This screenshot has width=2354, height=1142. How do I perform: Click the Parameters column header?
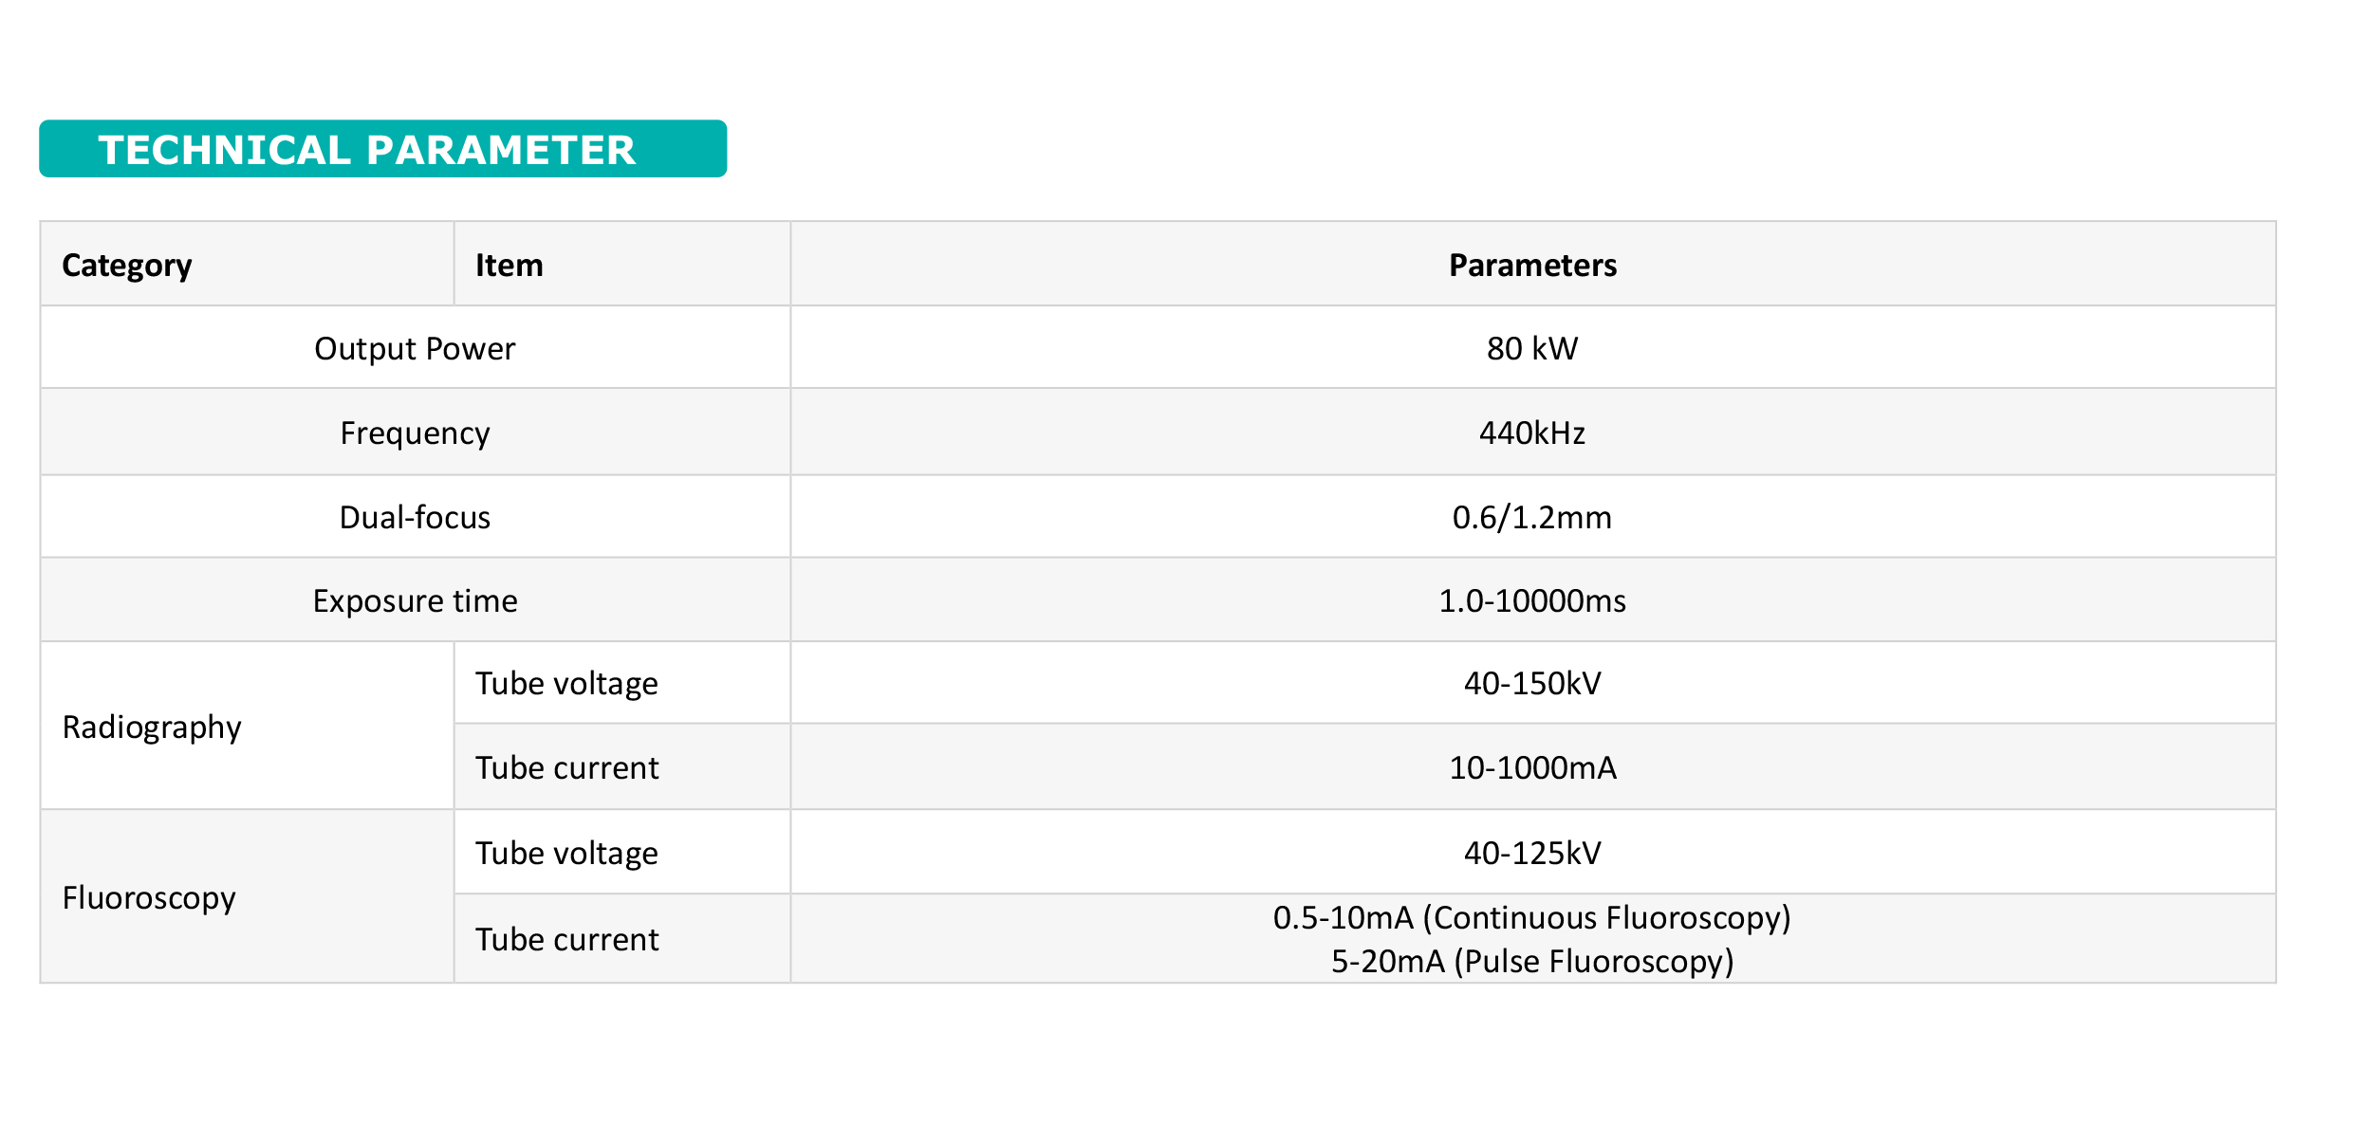[x=1533, y=265]
